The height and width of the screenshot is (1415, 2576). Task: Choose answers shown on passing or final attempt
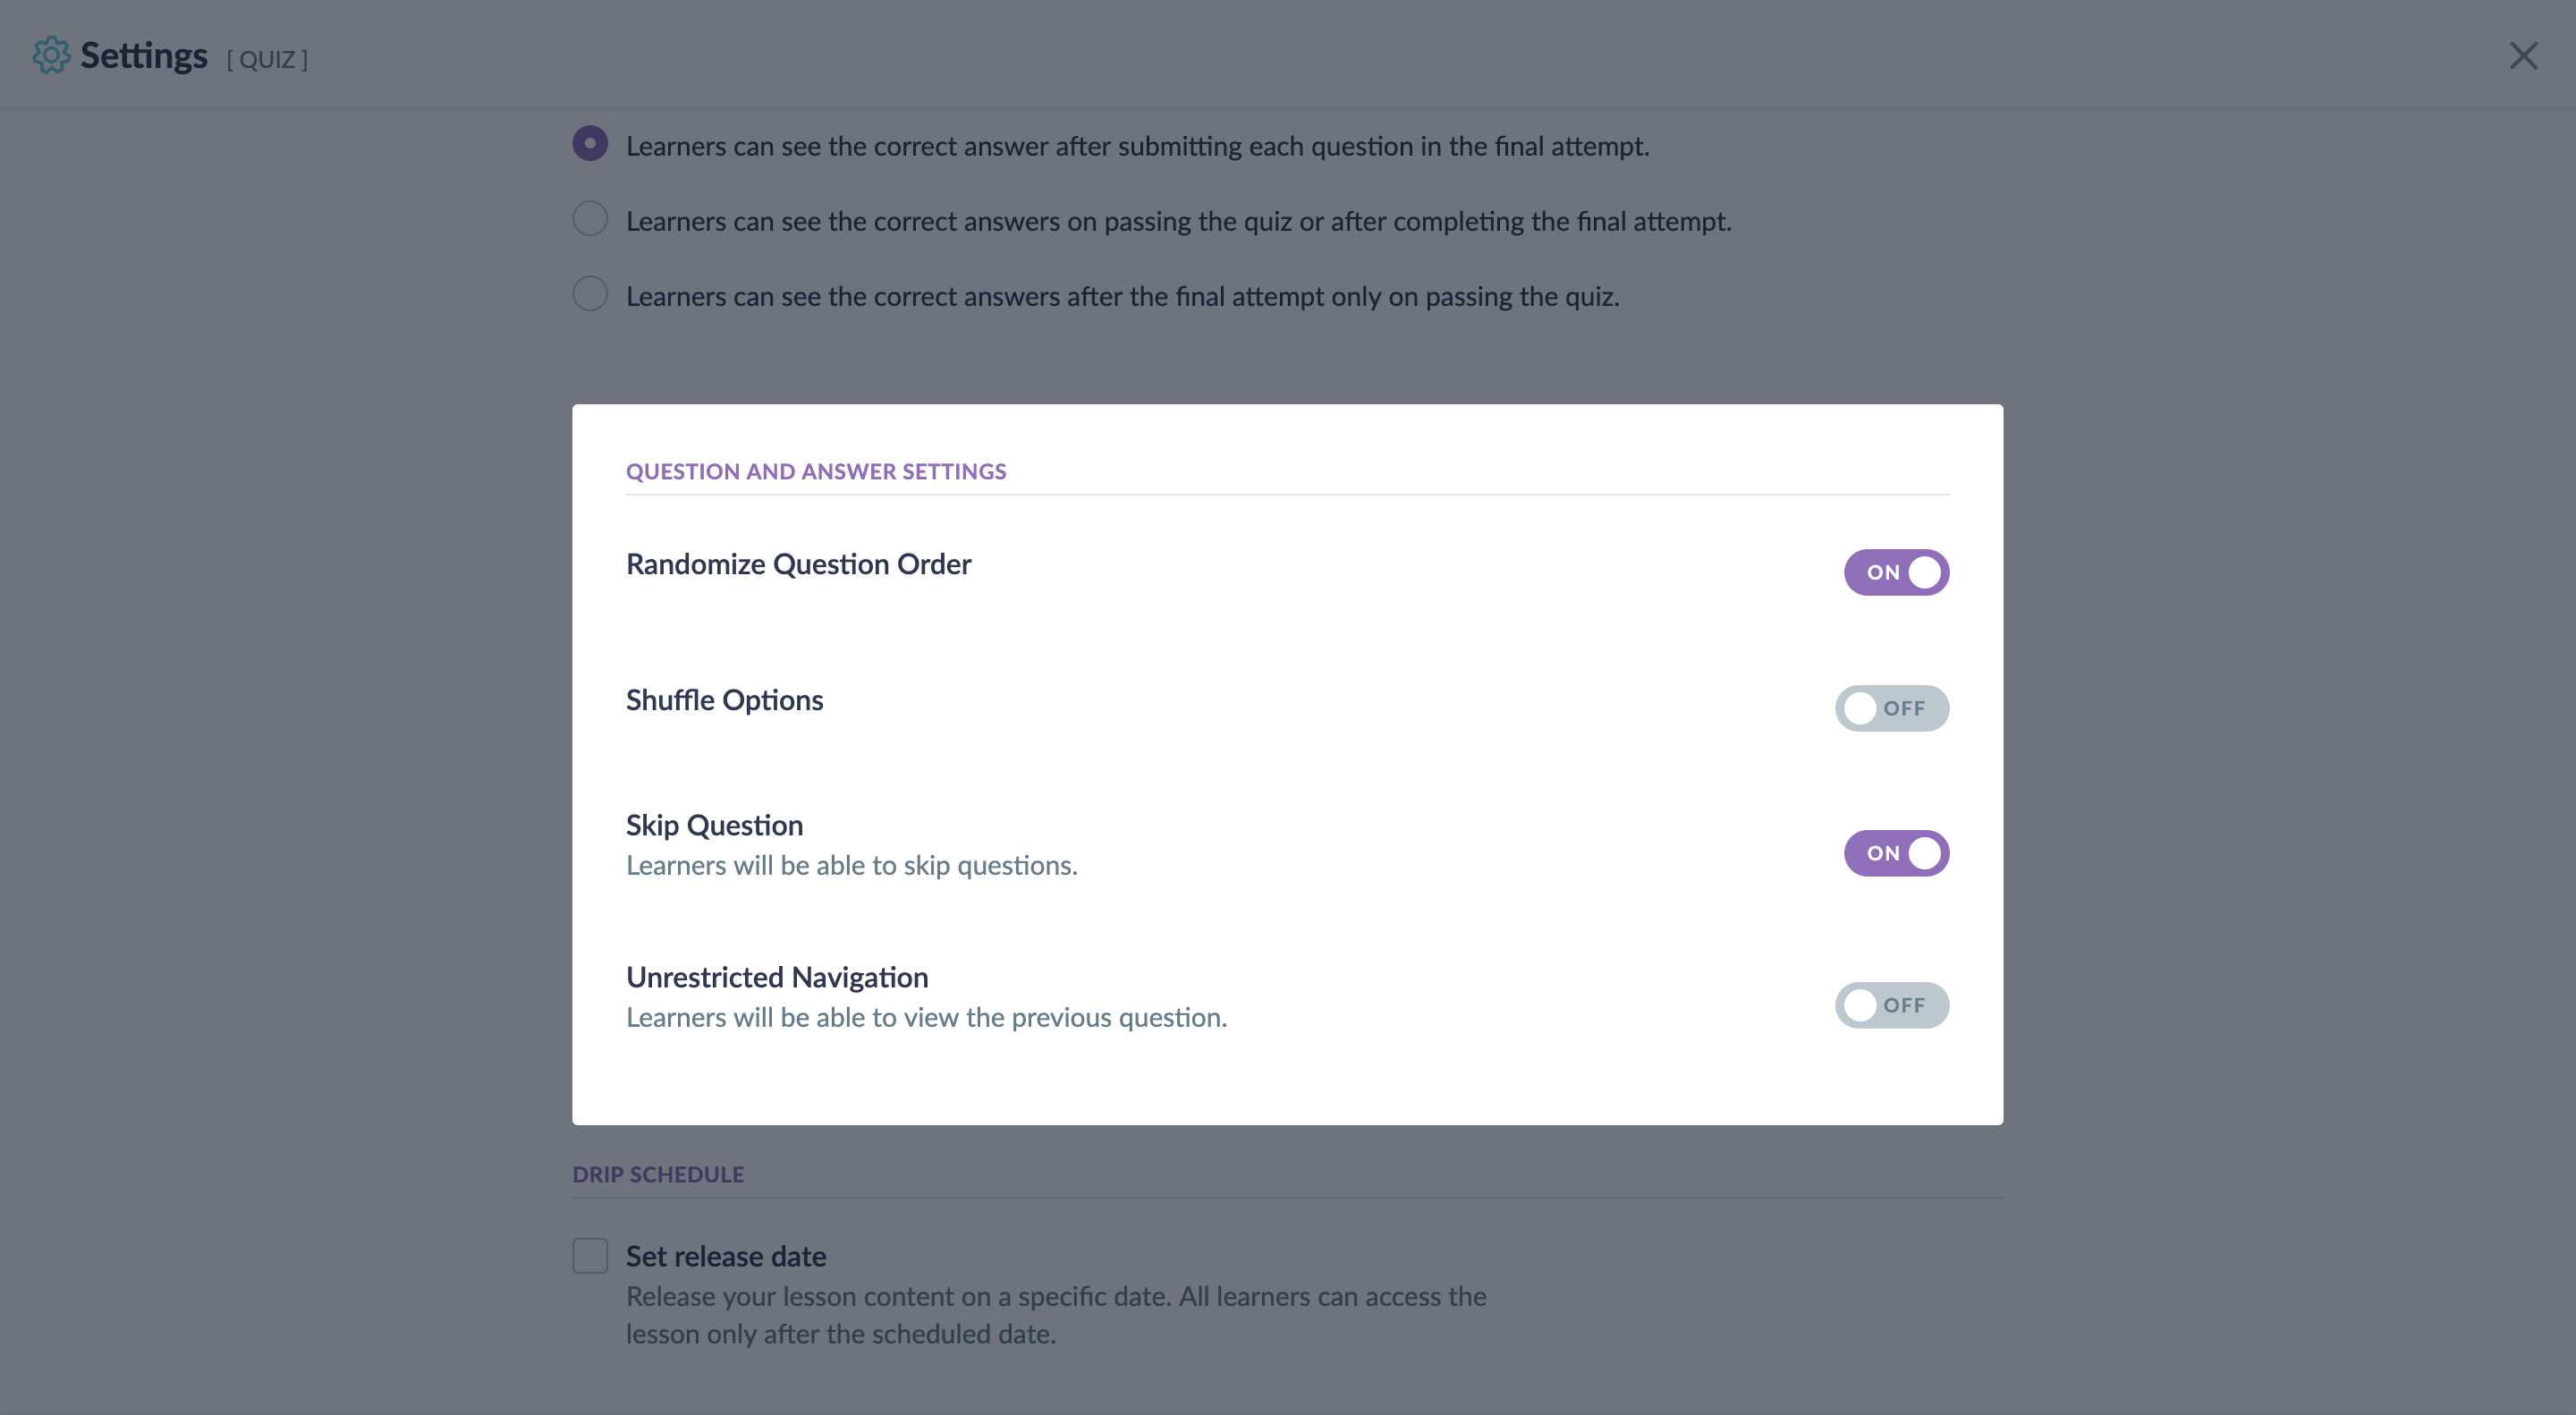pos(590,219)
